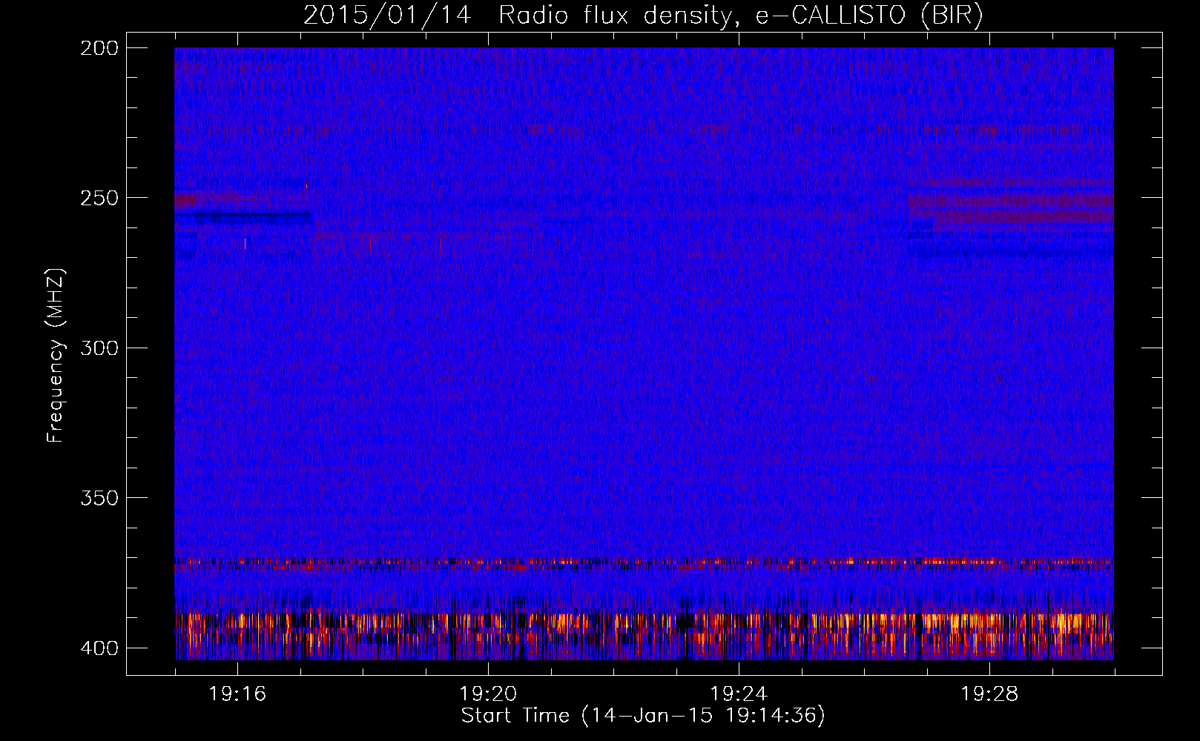The height and width of the screenshot is (741, 1200).
Task: Click the plot title text "2015/01/14 Radio flux density, e-CALLISTO (BIR)"
Action: point(643,16)
